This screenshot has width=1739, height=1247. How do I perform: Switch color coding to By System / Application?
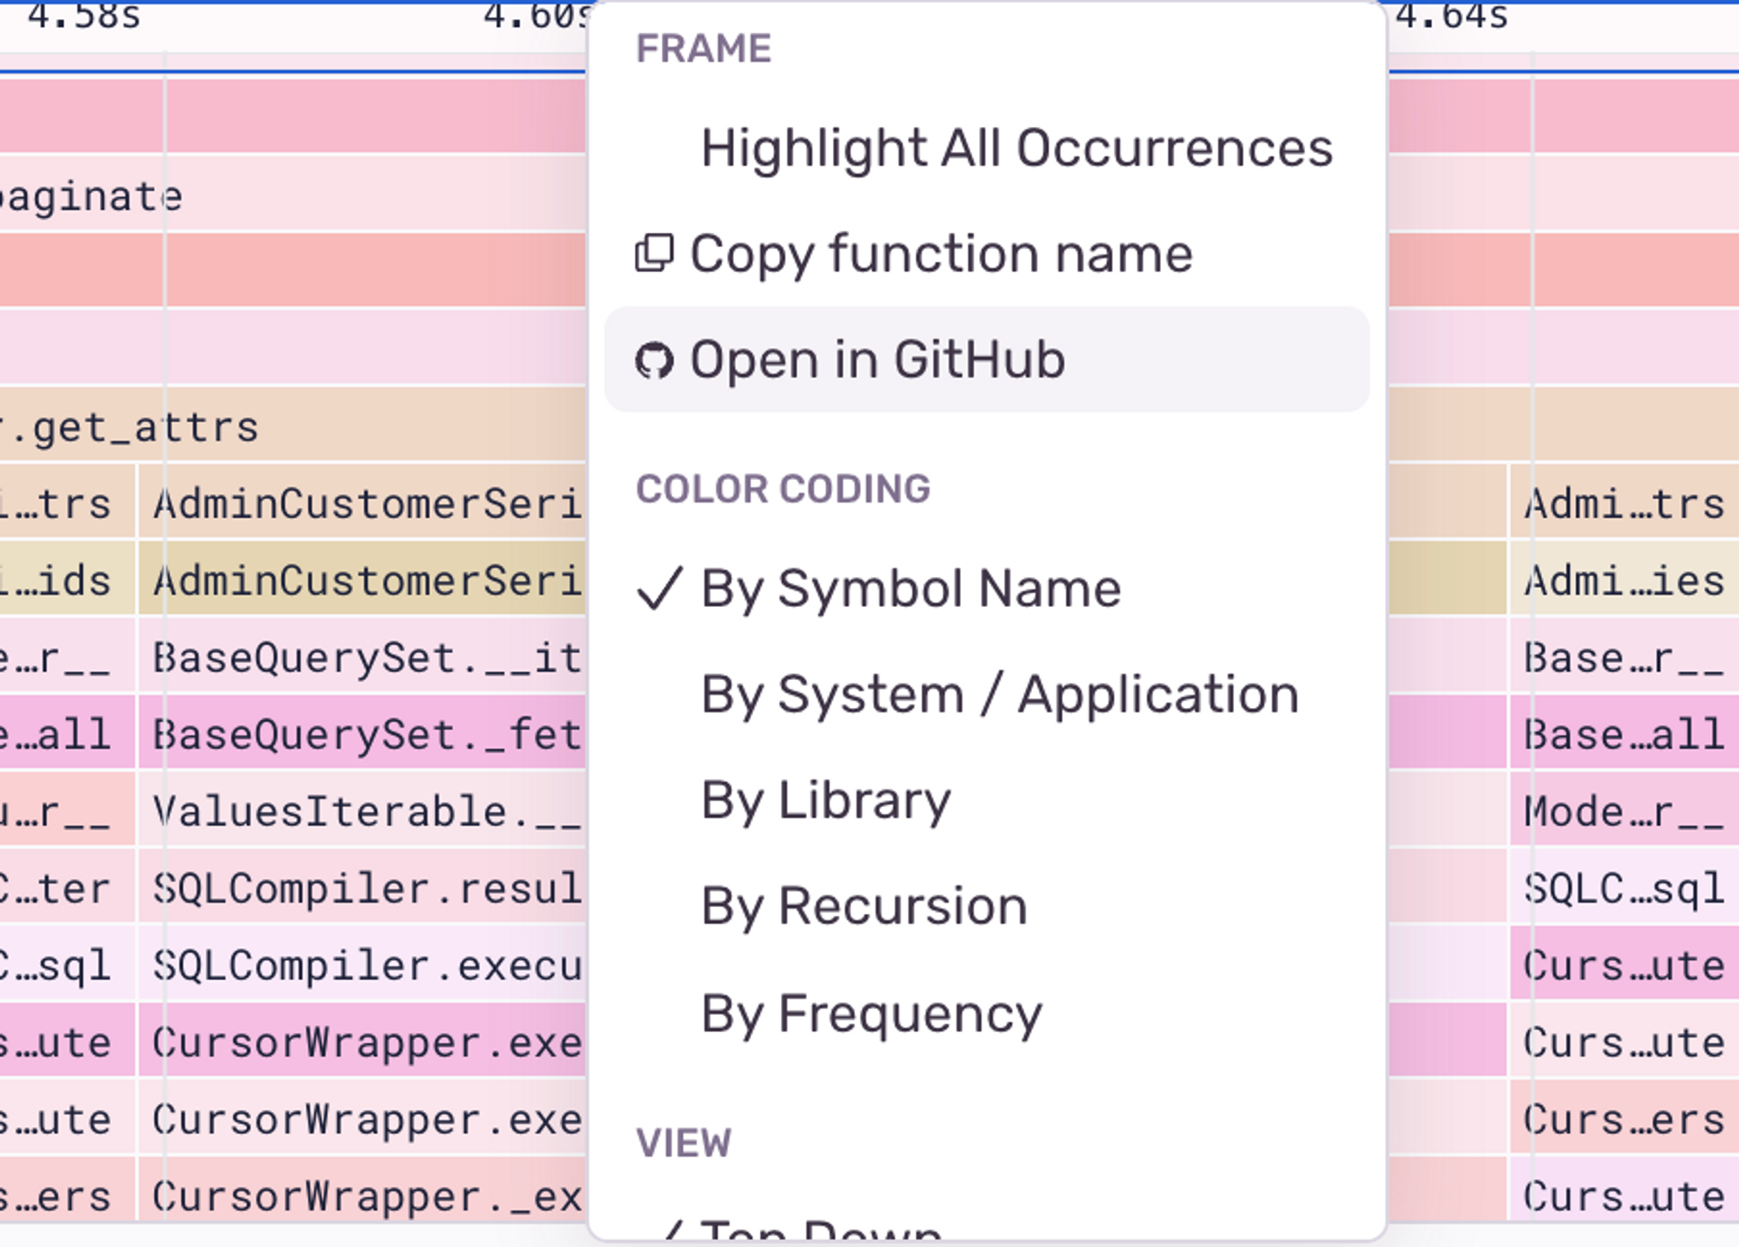999,695
